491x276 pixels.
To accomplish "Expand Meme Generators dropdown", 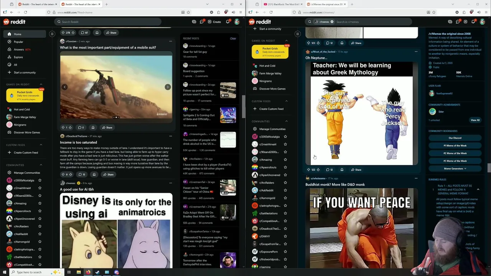I will (x=455, y=169).
